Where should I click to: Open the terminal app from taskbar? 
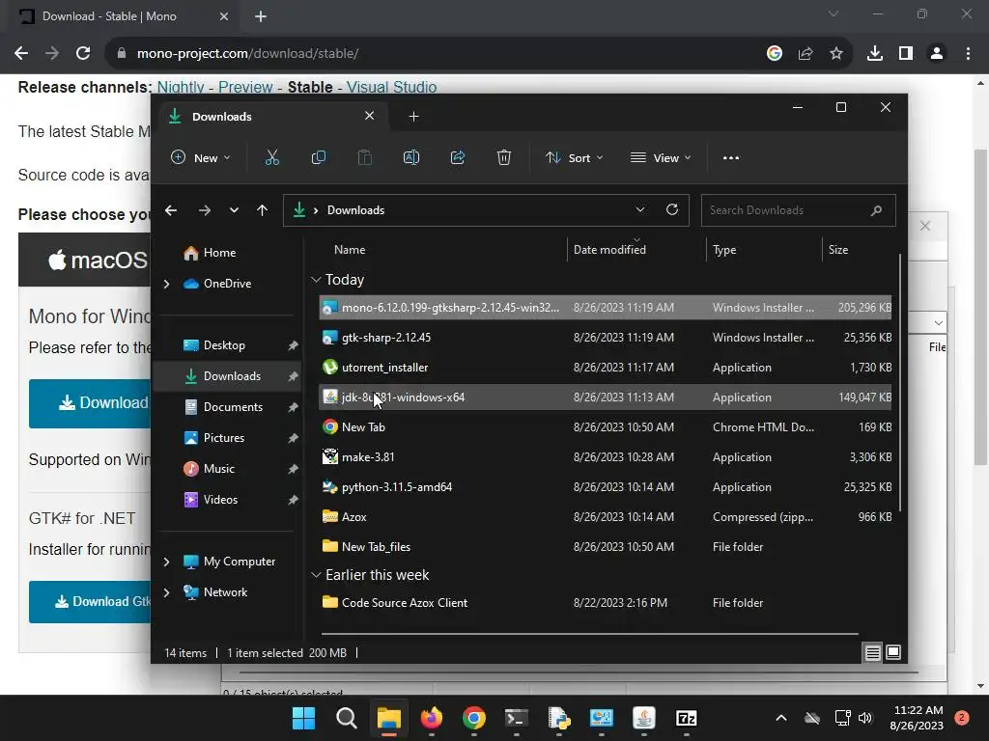(517, 718)
